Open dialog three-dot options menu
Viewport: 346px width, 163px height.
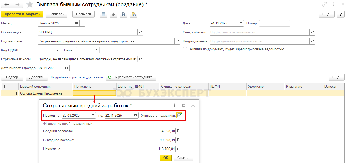175,105
